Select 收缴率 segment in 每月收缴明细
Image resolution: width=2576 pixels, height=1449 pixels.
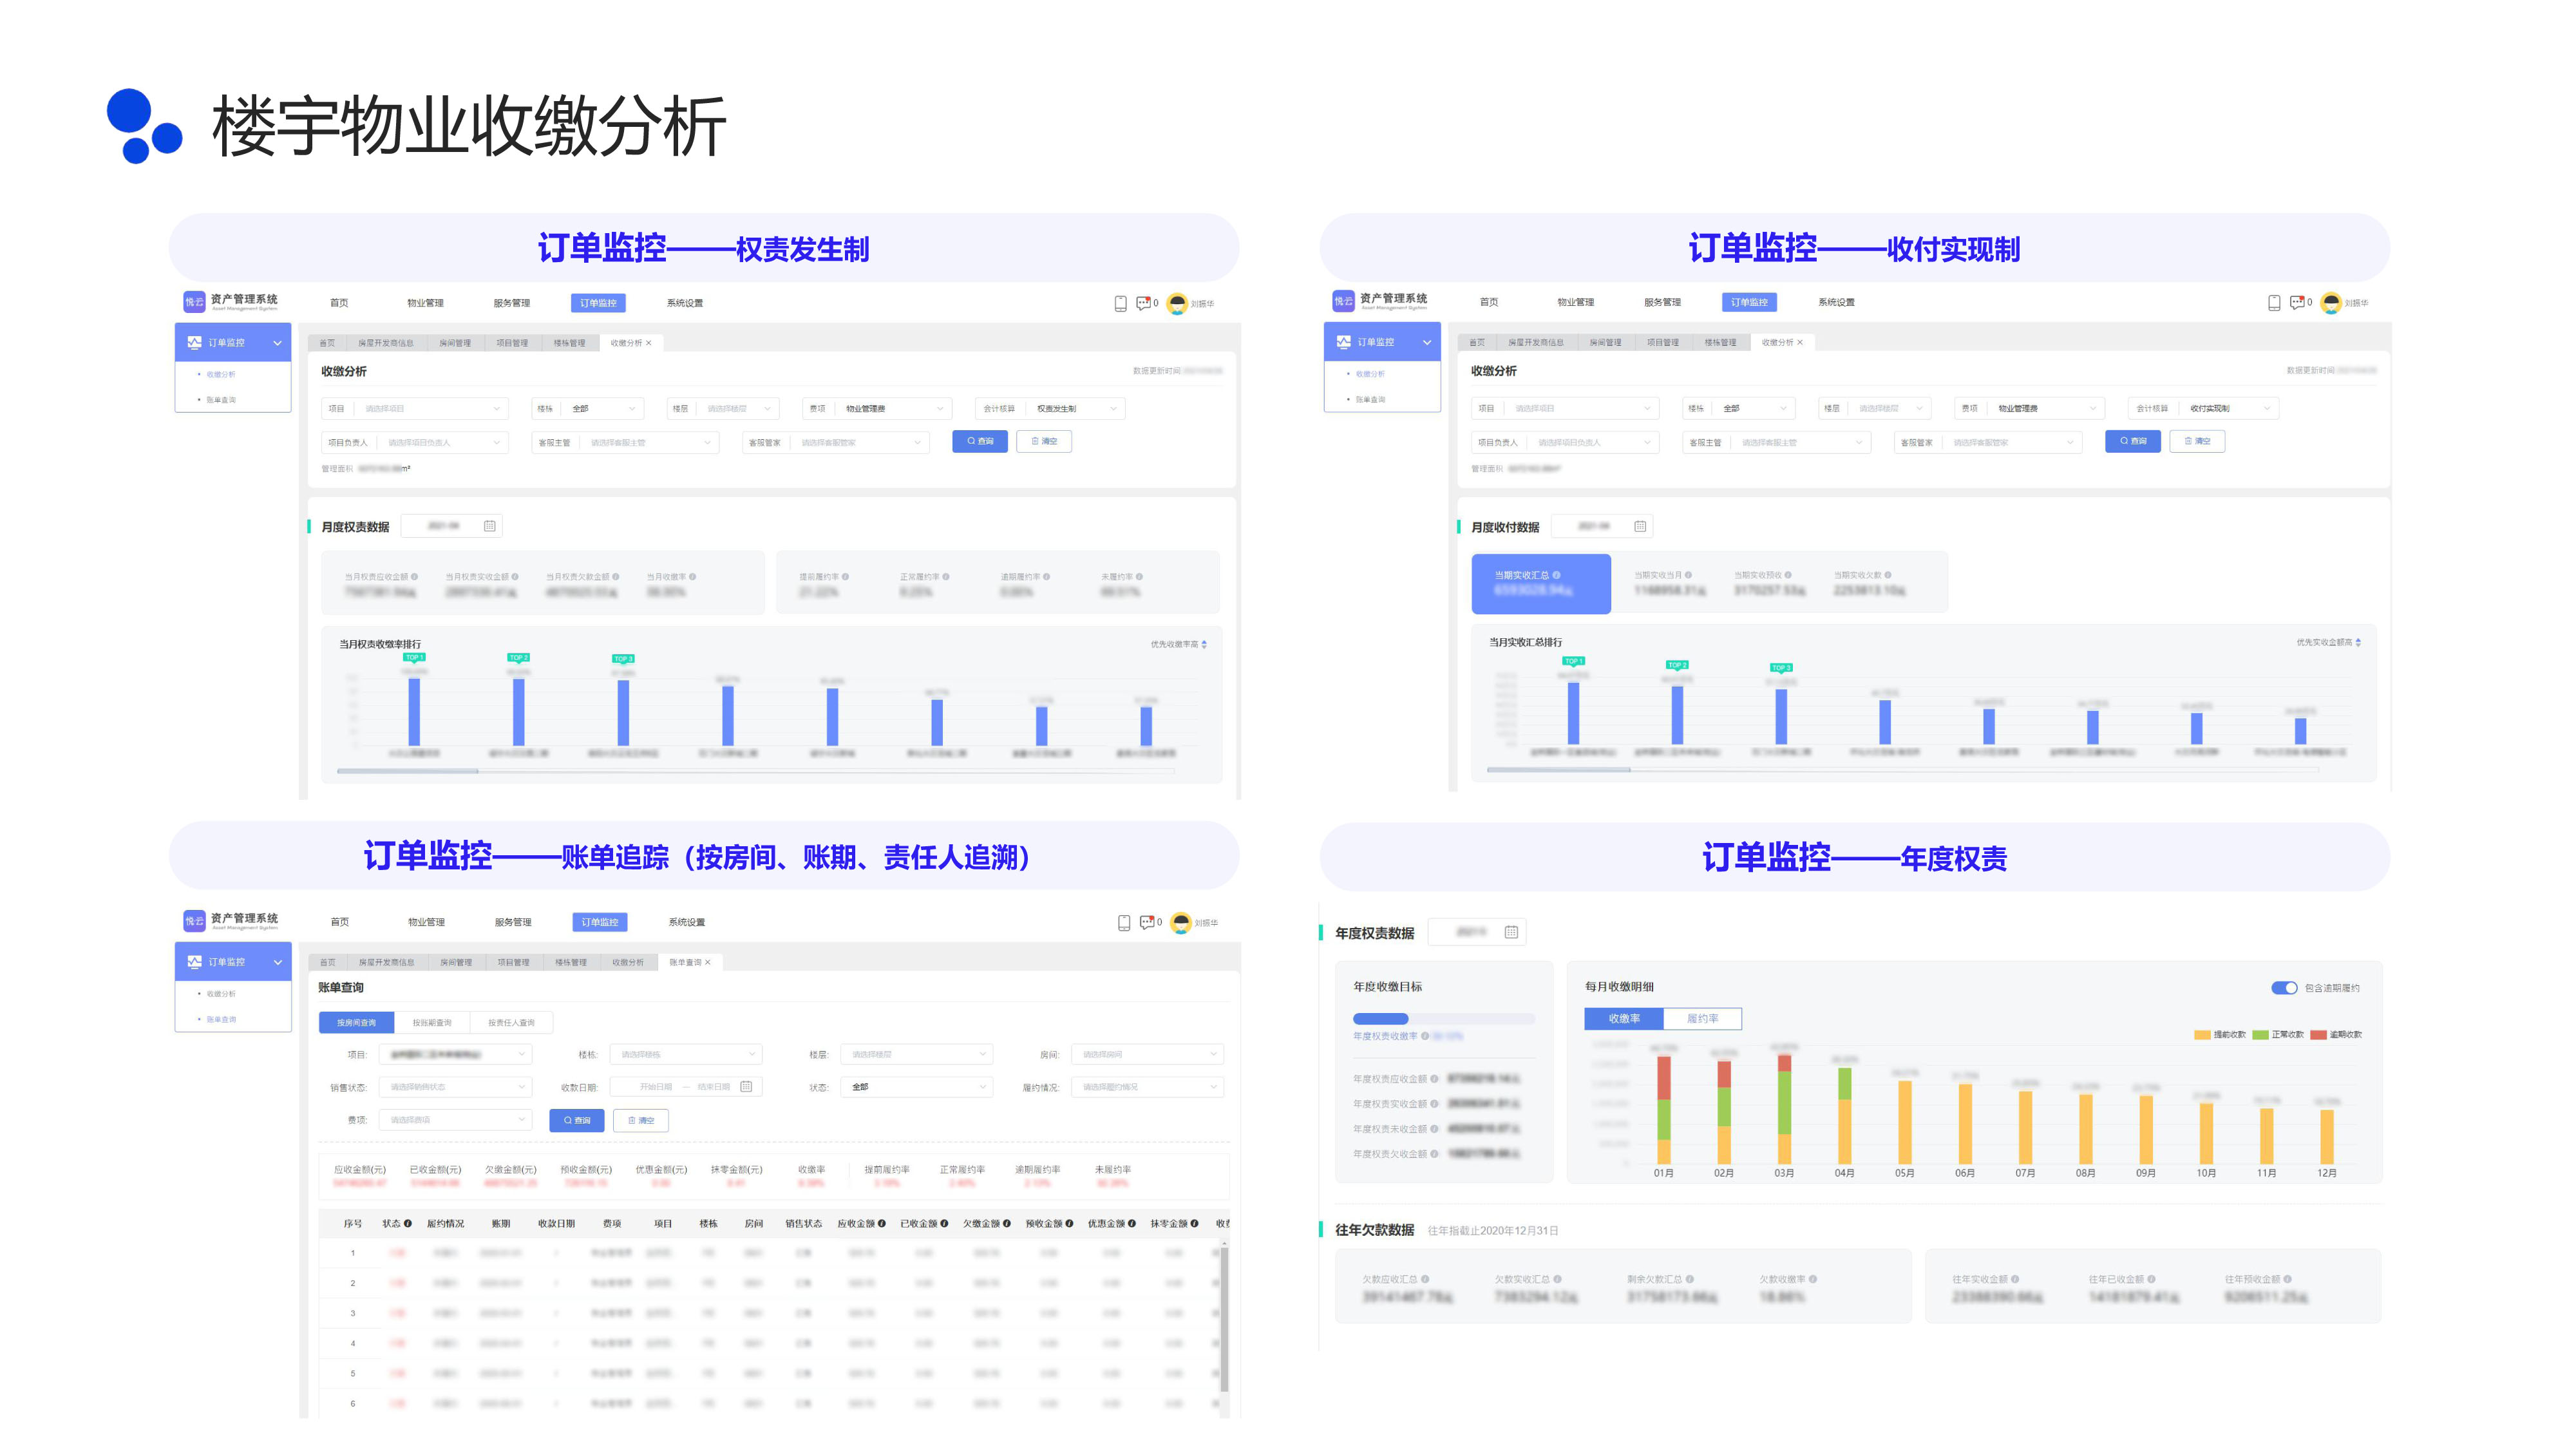click(1624, 1018)
